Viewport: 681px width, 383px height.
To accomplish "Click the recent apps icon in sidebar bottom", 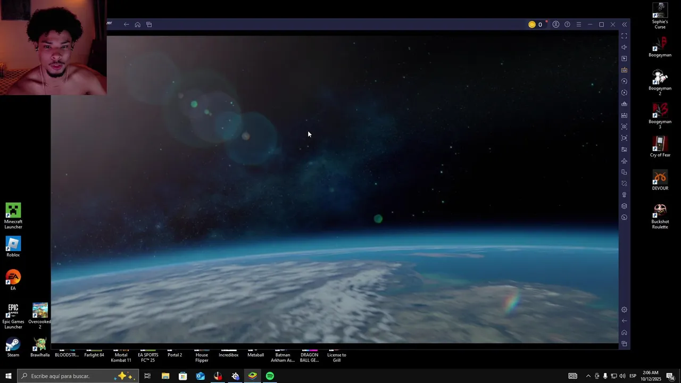I will click(x=624, y=344).
